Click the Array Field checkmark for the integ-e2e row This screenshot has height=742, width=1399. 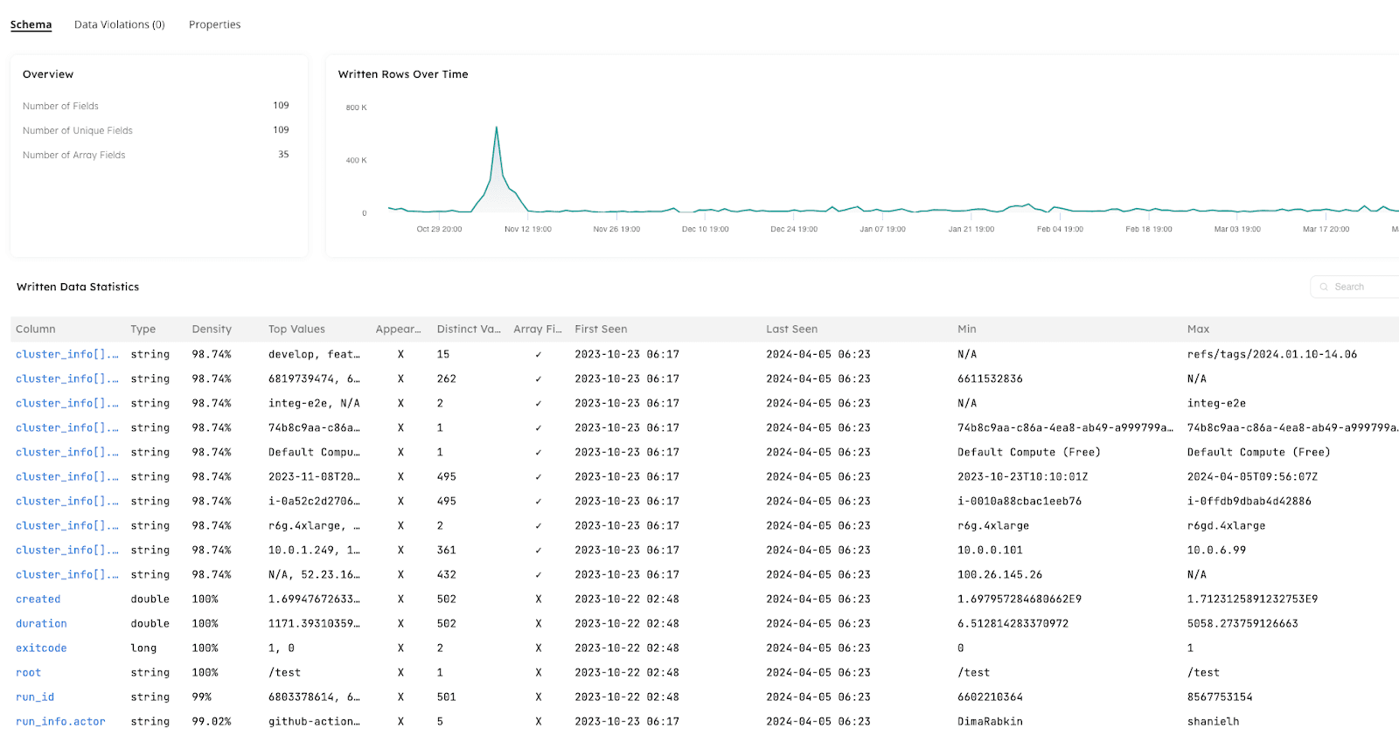click(538, 404)
